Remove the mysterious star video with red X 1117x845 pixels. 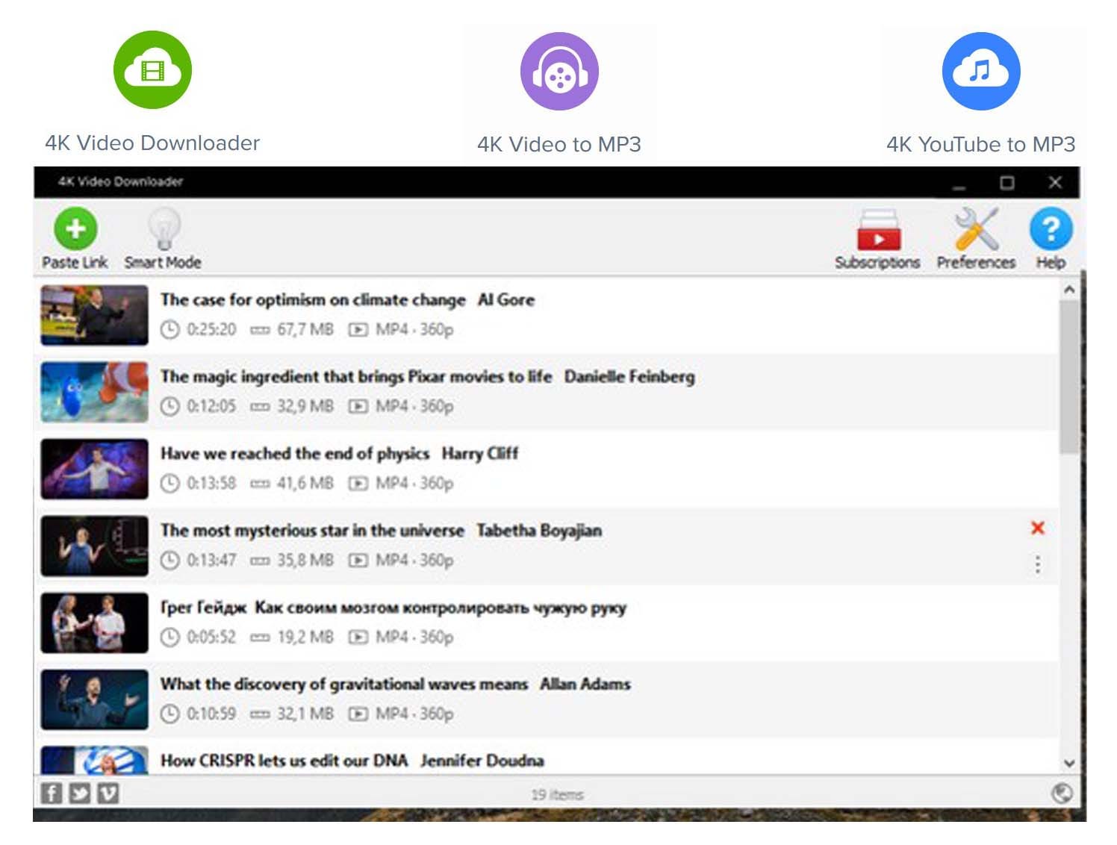click(x=1038, y=528)
